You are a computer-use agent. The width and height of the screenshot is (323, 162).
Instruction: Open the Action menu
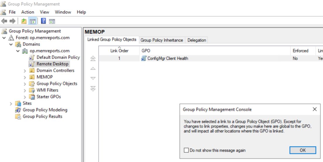point(27,12)
